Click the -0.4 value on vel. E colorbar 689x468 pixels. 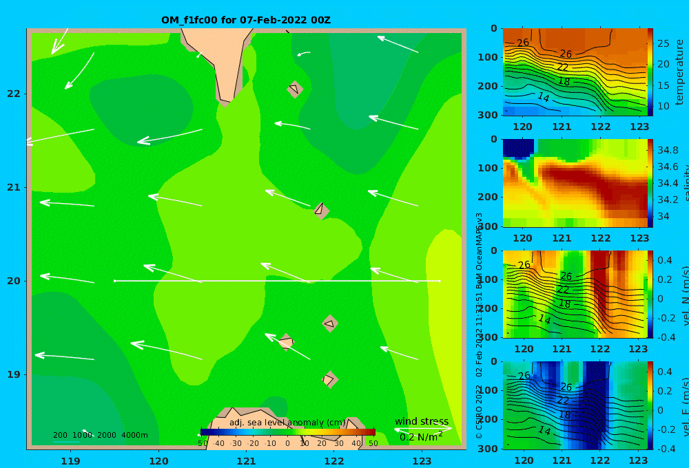pos(666,448)
